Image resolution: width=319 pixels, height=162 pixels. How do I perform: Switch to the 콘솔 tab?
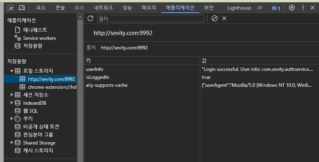pos(60,8)
